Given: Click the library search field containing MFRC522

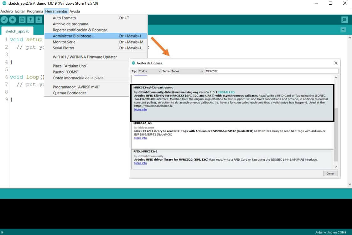Looking at the screenshot, I should tap(271, 71).
